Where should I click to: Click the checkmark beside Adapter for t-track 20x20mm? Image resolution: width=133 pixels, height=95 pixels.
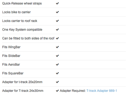click(x=57, y=82)
